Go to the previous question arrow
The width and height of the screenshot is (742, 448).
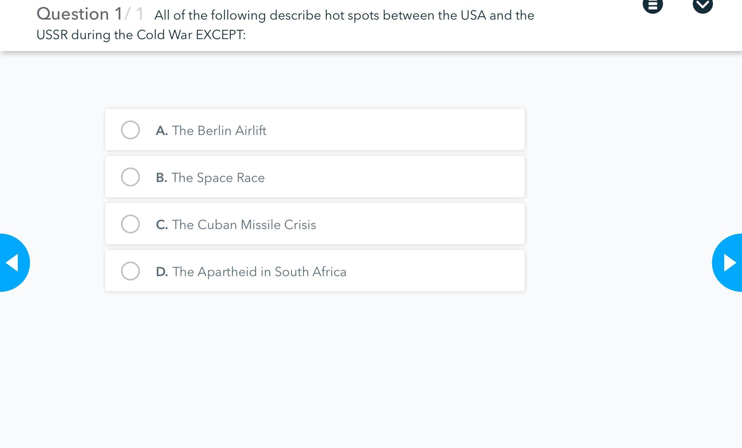(x=13, y=262)
